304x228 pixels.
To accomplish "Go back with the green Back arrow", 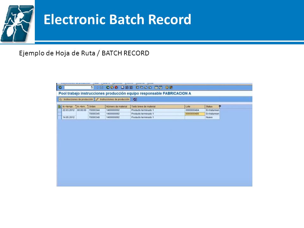I will (108, 87).
